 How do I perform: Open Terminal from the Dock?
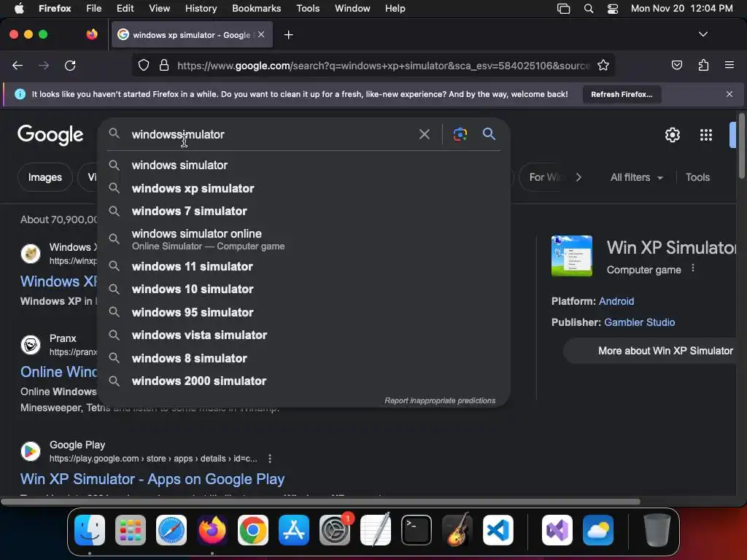click(x=417, y=530)
